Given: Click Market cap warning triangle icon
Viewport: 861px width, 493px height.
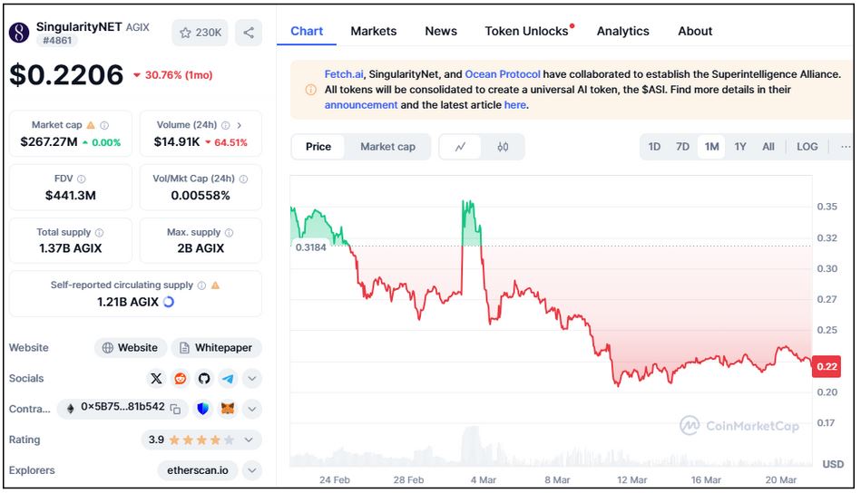Looking at the screenshot, I should (x=91, y=125).
